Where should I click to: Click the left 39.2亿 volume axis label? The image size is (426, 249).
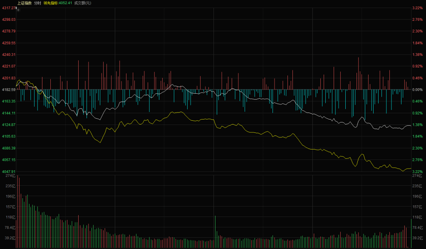[9, 238]
